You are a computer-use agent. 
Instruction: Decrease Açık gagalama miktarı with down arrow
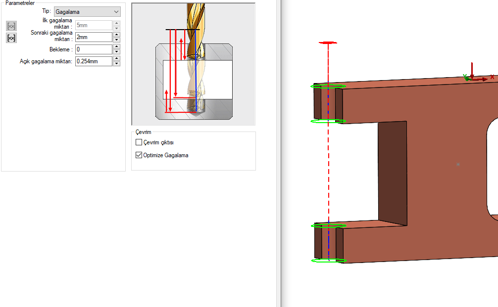pos(116,64)
